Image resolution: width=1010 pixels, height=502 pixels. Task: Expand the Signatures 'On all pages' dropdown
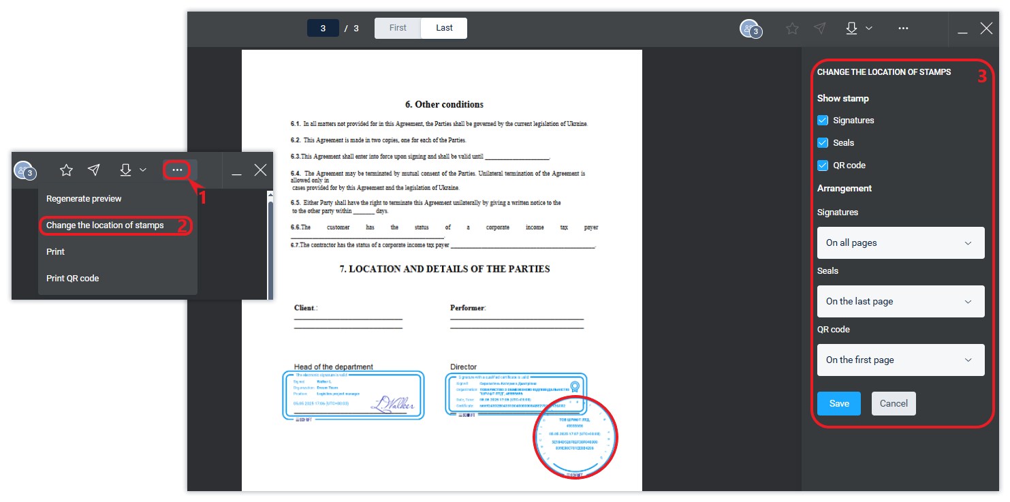tap(900, 243)
